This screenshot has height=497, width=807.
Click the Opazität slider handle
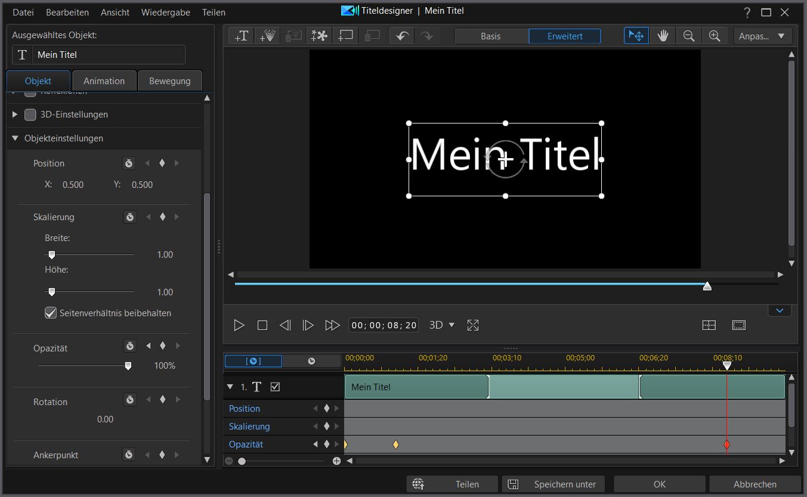128,366
